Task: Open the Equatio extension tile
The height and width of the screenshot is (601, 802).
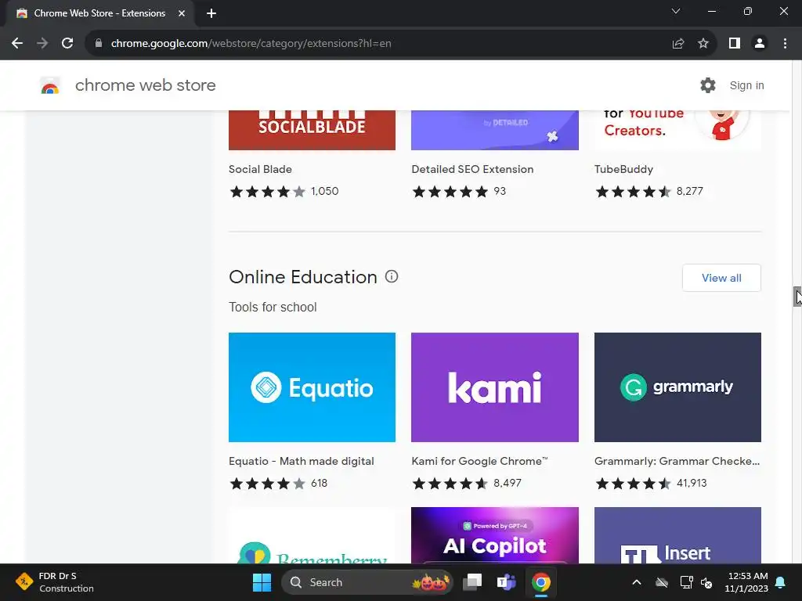Action: pyautogui.click(x=312, y=387)
